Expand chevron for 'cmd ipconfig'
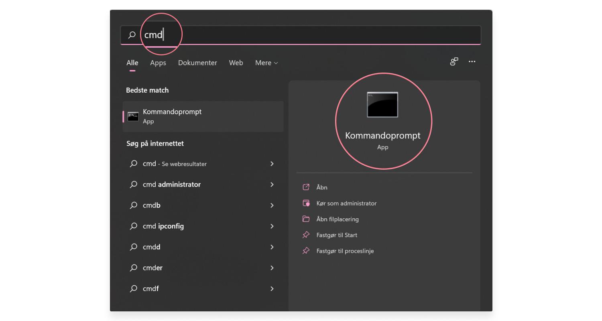This screenshot has height=321, width=602. coord(272,226)
